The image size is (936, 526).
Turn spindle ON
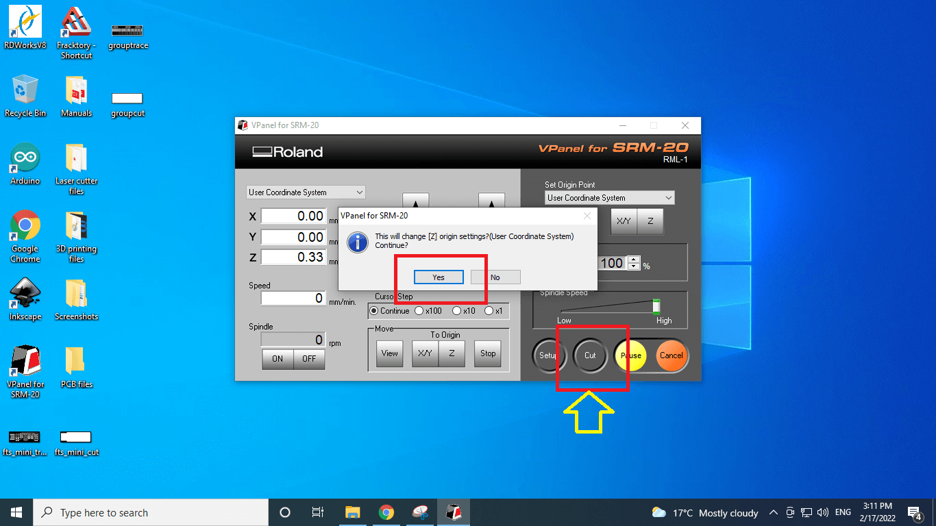278,359
